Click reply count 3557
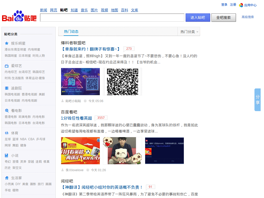Screen dimensions: 264x198 [101, 118]
